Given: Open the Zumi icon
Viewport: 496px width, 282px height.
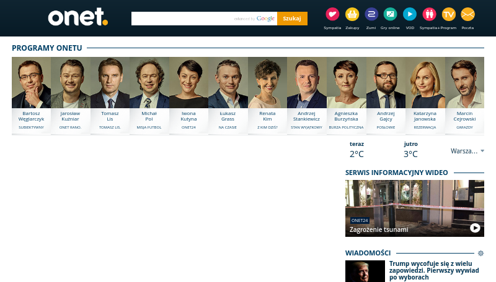Looking at the screenshot, I should coord(371,14).
